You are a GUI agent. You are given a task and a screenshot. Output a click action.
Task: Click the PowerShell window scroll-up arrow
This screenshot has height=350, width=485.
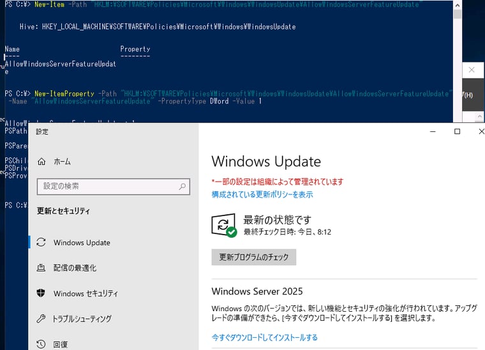pos(458,4)
